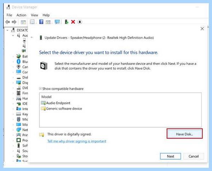Select the Sound controllers item in tree

[x=22, y=151]
